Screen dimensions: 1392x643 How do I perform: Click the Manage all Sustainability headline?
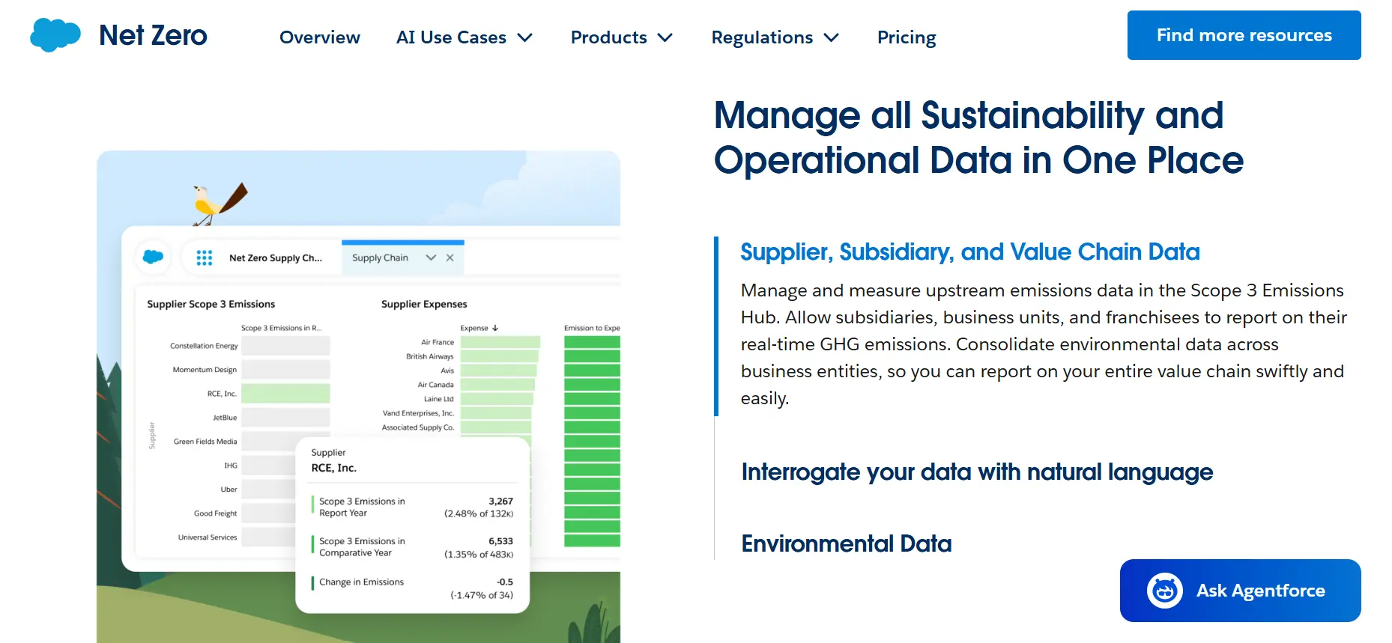tap(978, 138)
